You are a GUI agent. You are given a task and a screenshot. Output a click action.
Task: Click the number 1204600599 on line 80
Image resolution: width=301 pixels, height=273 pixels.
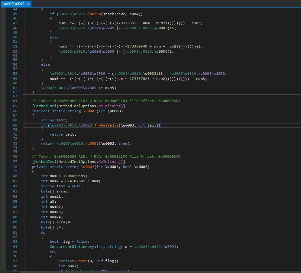pos(74,176)
